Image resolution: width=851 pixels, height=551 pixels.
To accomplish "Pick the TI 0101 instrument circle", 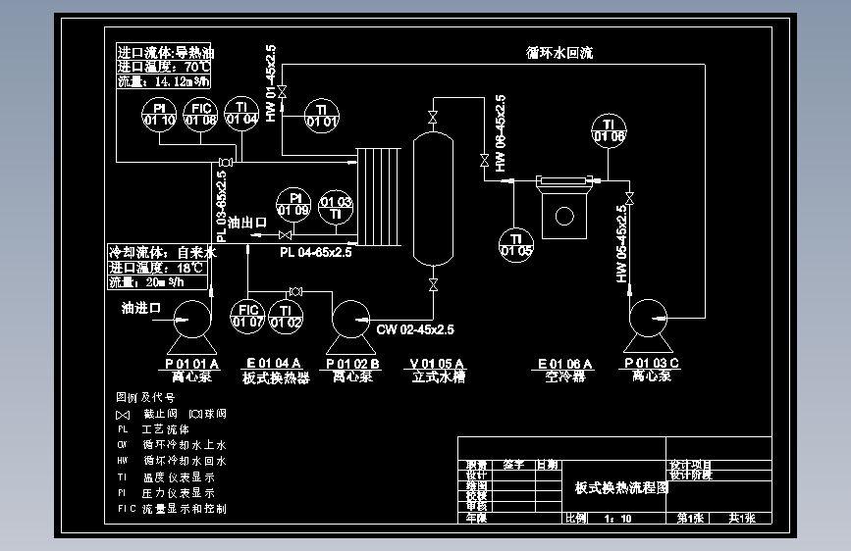I will coord(322,116).
